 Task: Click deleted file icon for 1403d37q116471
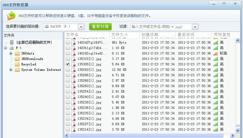pos(73,43)
